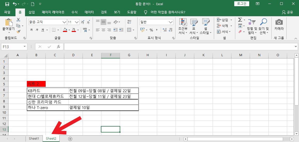
Task: Align text right in cell
Action: [109, 30]
